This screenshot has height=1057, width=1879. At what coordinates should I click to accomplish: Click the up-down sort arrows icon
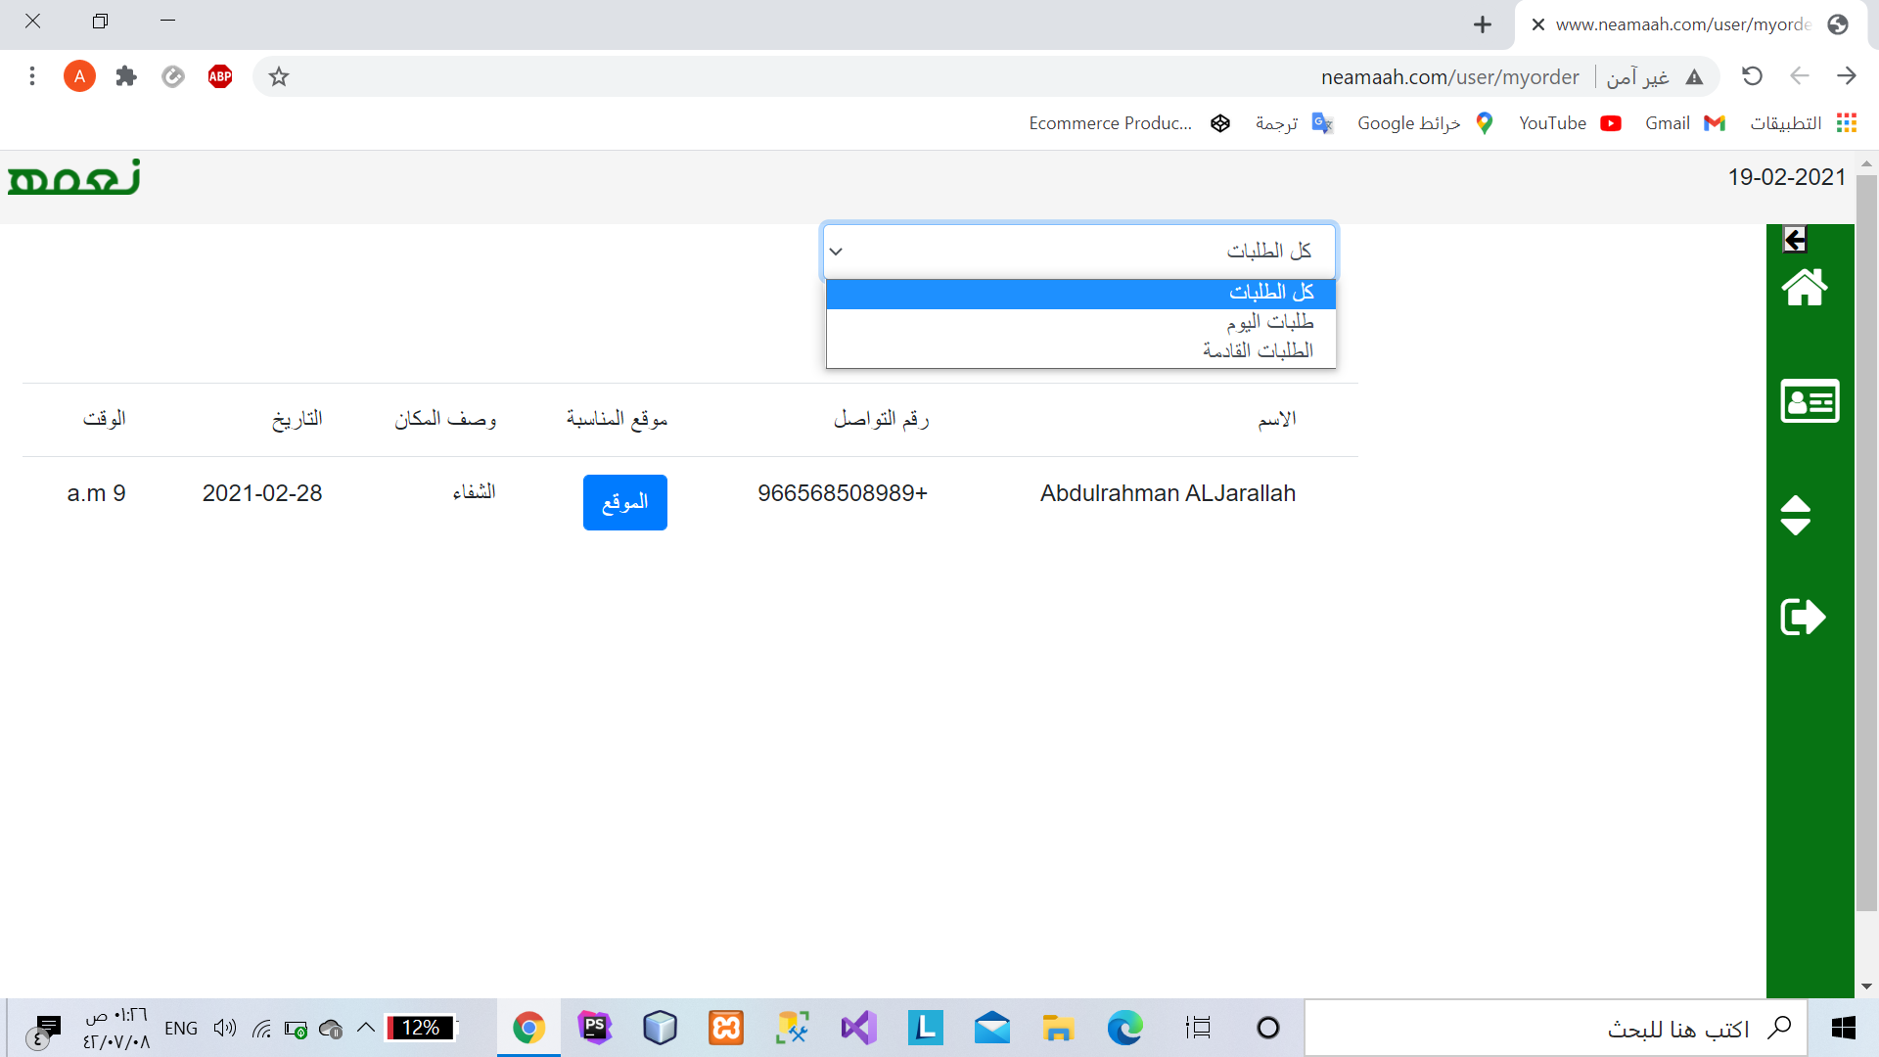(x=1795, y=515)
